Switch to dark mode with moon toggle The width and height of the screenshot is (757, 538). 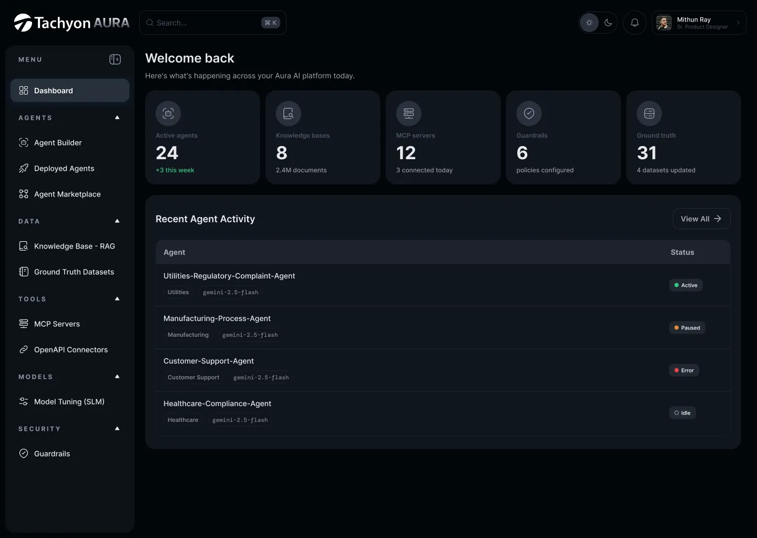coord(608,23)
